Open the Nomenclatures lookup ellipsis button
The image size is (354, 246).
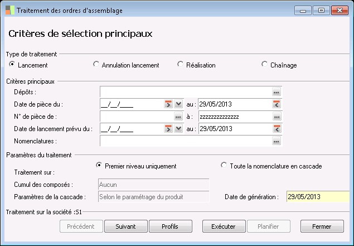277,141
